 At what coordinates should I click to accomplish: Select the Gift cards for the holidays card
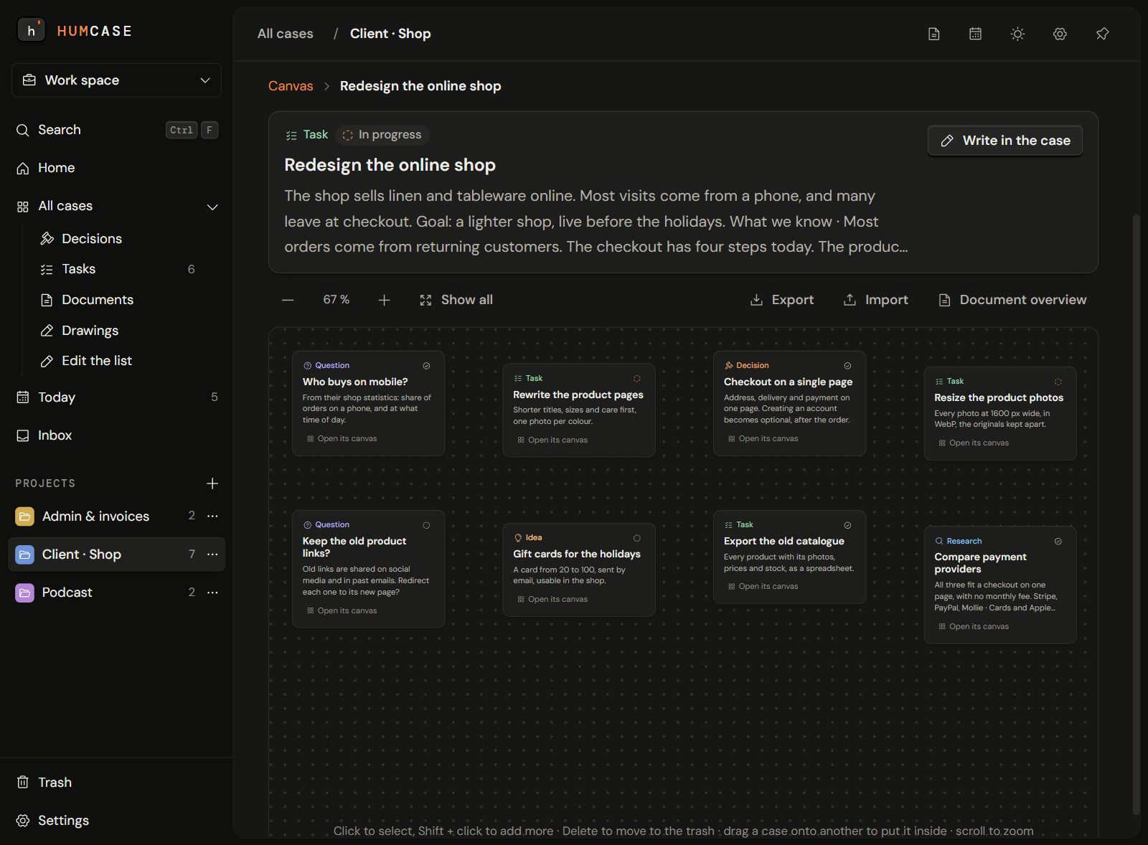point(579,570)
